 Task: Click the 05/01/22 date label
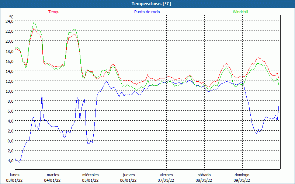(90, 180)
